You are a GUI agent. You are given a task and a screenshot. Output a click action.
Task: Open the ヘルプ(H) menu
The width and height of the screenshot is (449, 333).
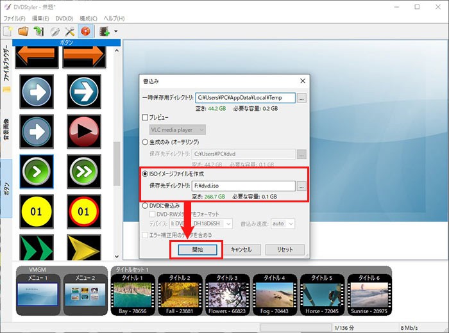(114, 19)
